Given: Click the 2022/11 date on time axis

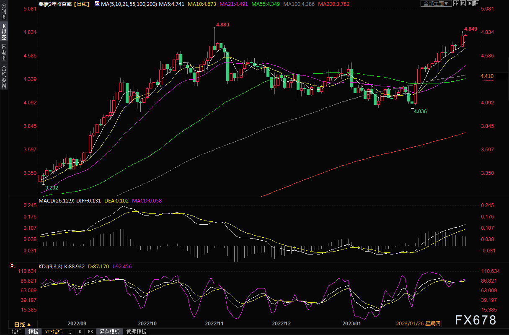Looking at the screenshot, I should click(x=214, y=324).
